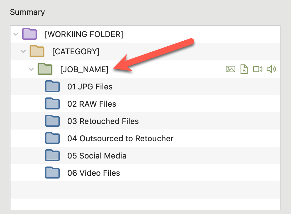Collapse the JOB_NAME tree node
Image resolution: width=291 pixels, height=214 pixels.
click(x=31, y=69)
